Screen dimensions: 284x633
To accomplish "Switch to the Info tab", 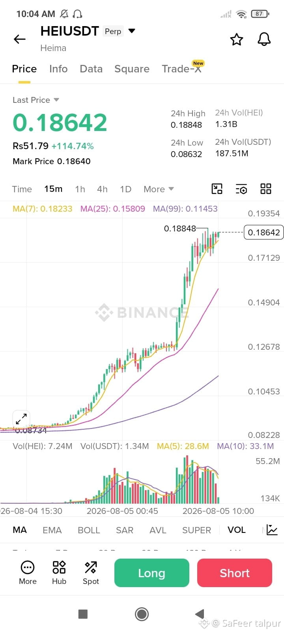I will coord(58,69).
